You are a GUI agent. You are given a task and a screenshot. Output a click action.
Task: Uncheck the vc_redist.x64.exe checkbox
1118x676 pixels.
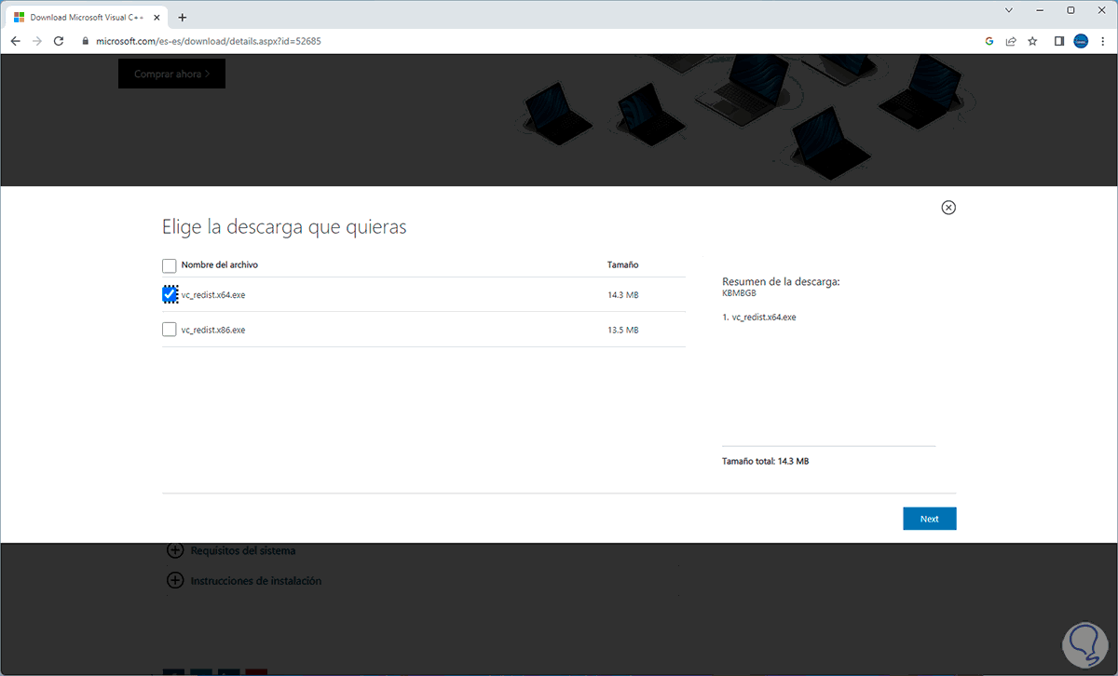170,294
